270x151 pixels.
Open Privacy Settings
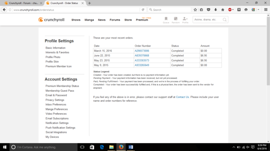55,100
